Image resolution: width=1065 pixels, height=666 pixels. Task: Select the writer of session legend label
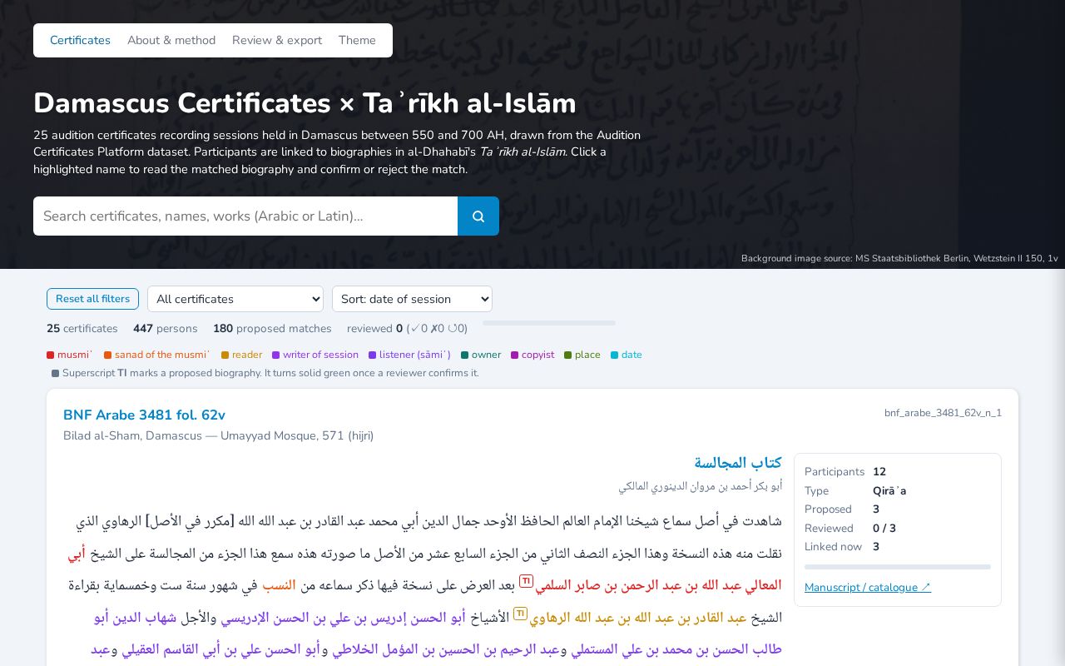(x=320, y=355)
